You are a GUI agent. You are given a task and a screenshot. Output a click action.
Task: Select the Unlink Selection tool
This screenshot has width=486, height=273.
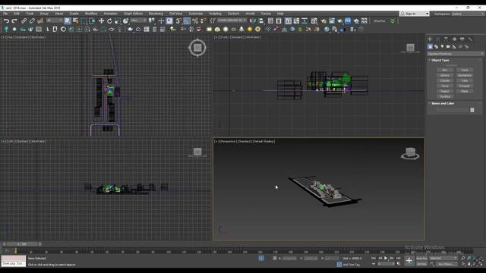(x=32, y=21)
